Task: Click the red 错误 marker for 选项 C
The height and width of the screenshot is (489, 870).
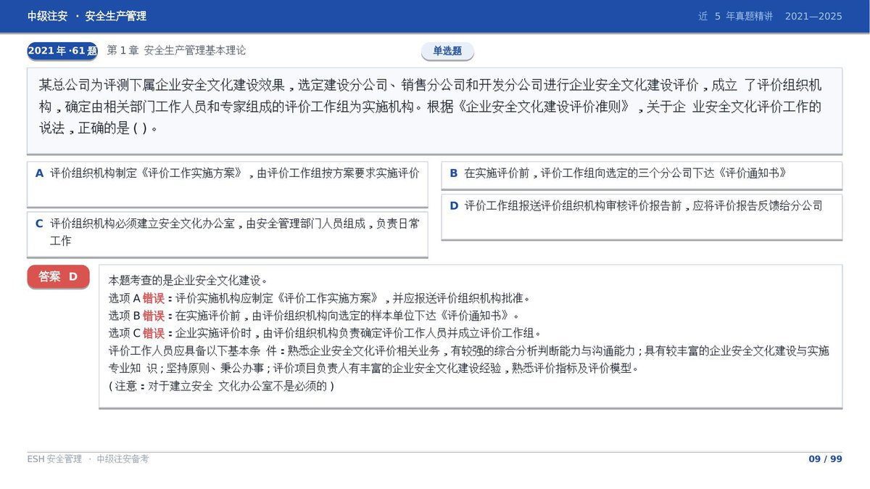Action: 154,333
